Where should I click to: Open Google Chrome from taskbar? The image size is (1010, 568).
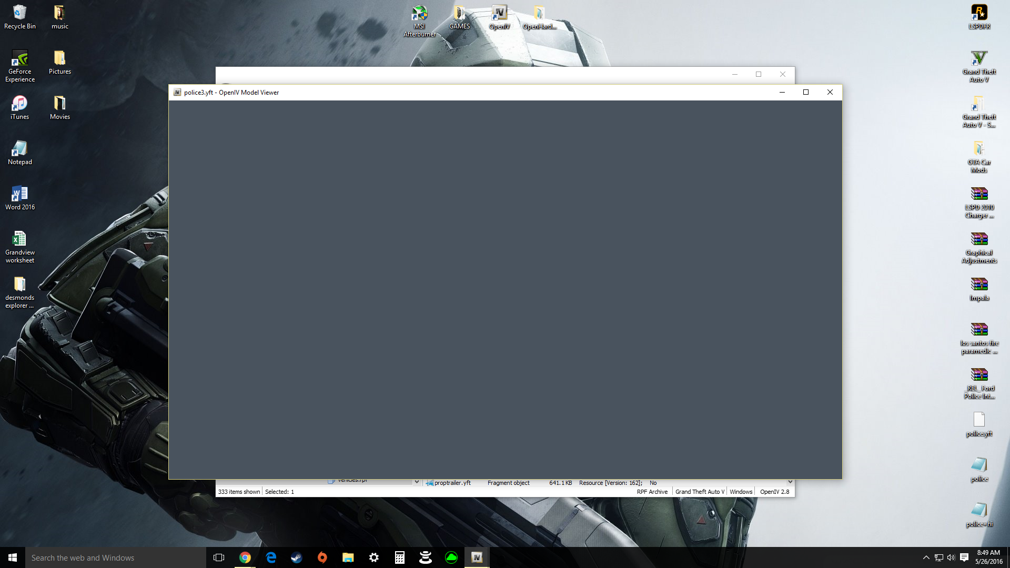(245, 557)
